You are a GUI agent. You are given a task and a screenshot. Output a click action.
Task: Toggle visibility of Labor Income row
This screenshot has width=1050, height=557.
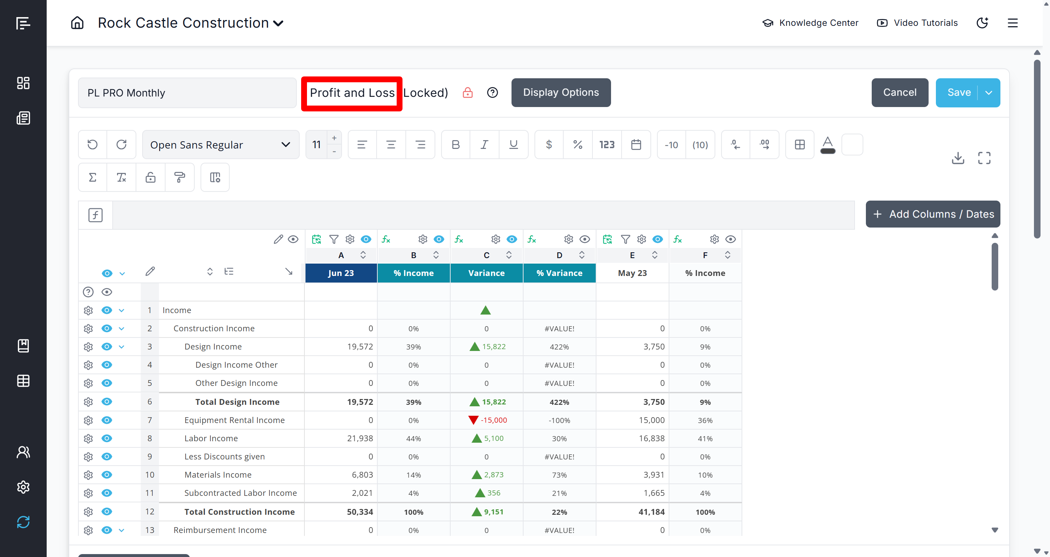[107, 438]
